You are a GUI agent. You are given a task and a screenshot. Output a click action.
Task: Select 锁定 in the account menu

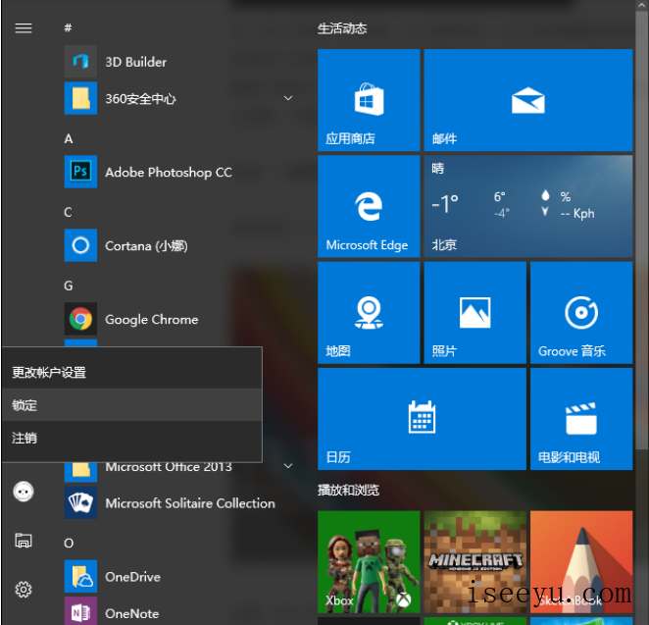132,404
